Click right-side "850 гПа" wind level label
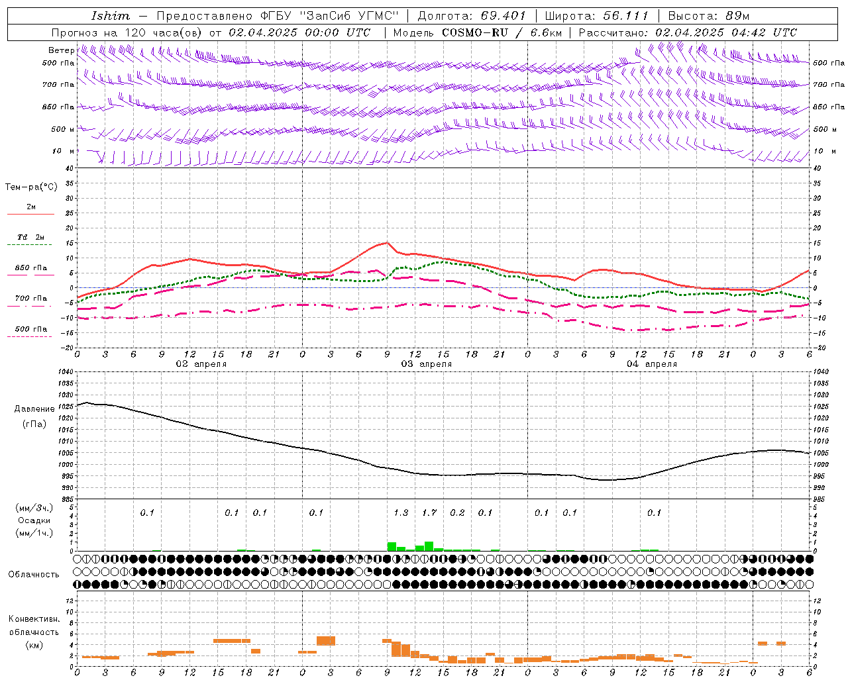848x678 pixels. pyautogui.click(x=829, y=107)
